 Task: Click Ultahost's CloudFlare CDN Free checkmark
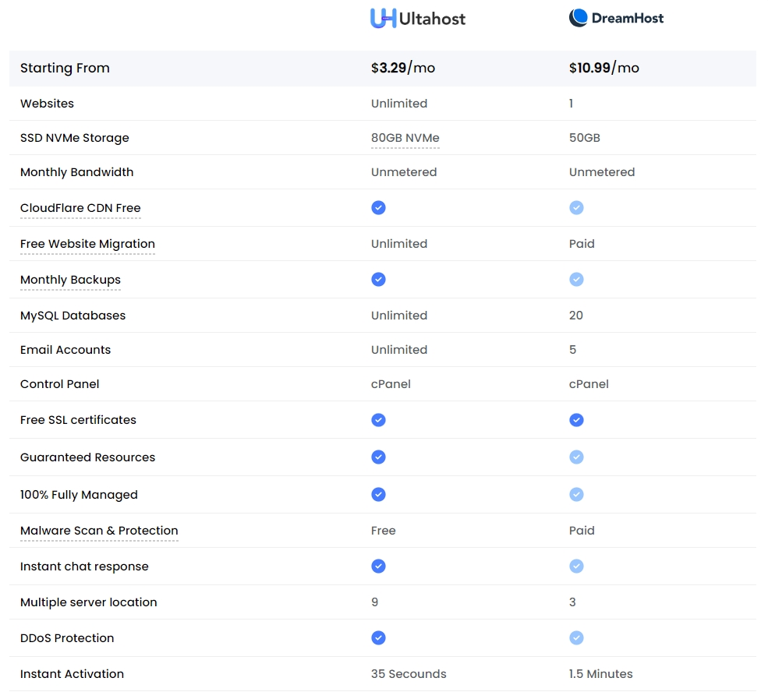pos(378,208)
